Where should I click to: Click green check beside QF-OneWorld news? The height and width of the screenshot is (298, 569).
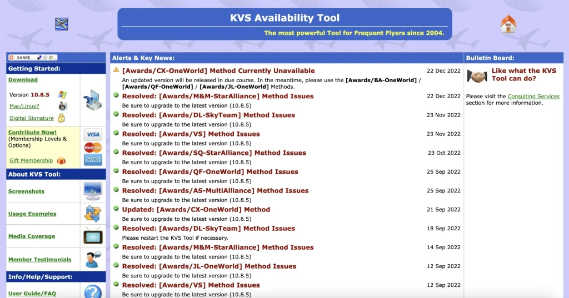coord(116,170)
